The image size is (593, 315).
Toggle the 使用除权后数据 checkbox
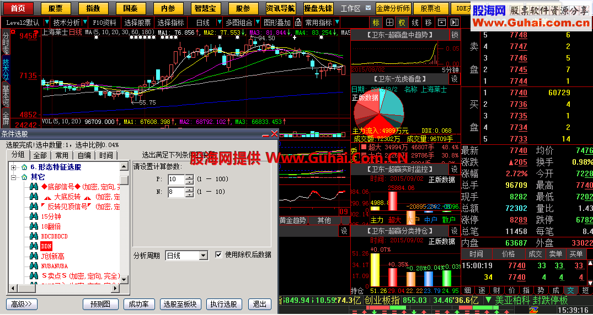218,254
